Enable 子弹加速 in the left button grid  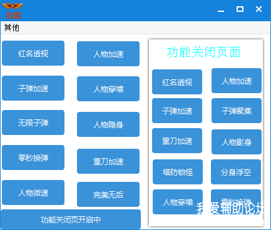[33, 88]
